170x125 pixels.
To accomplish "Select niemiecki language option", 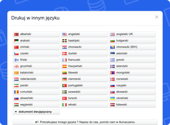I will 84,79.
